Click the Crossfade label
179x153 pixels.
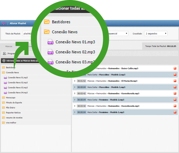pos(137,34)
